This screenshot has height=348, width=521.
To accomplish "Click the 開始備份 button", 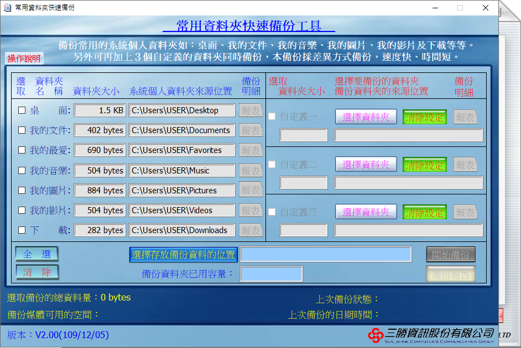I will point(451,255).
